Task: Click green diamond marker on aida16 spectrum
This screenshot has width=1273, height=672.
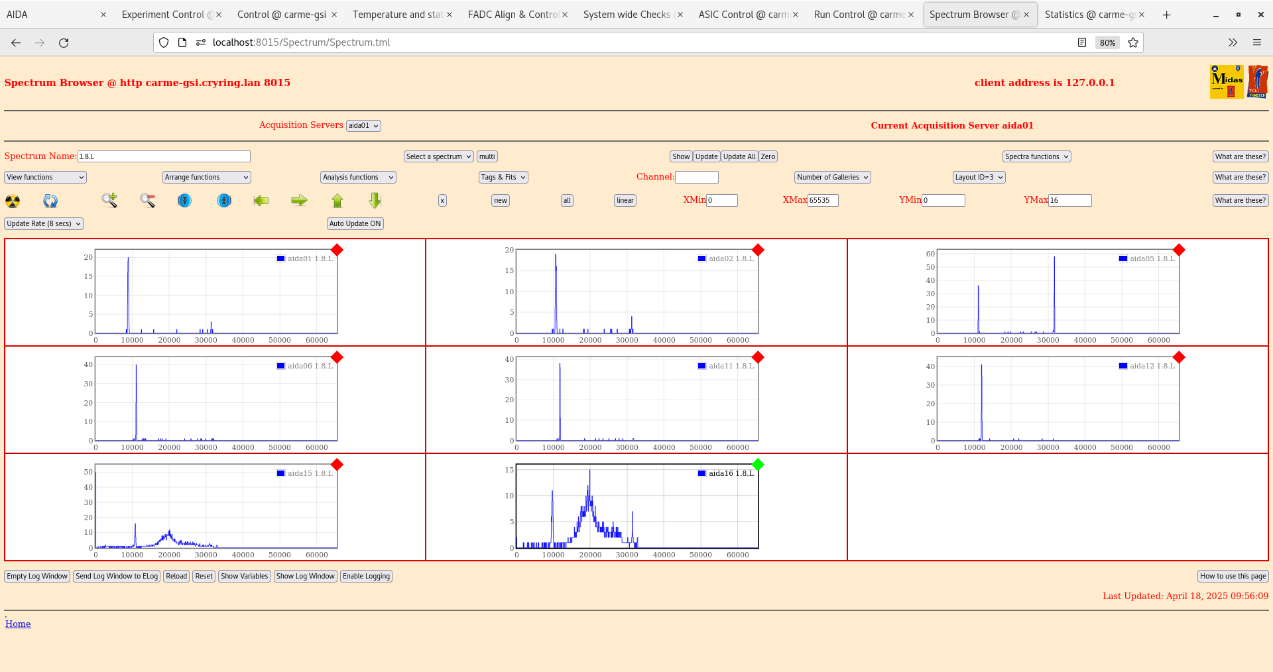Action: click(758, 465)
